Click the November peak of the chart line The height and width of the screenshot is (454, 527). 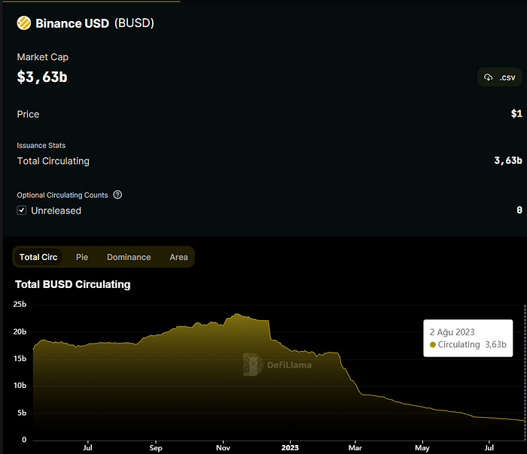tap(237, 314)
